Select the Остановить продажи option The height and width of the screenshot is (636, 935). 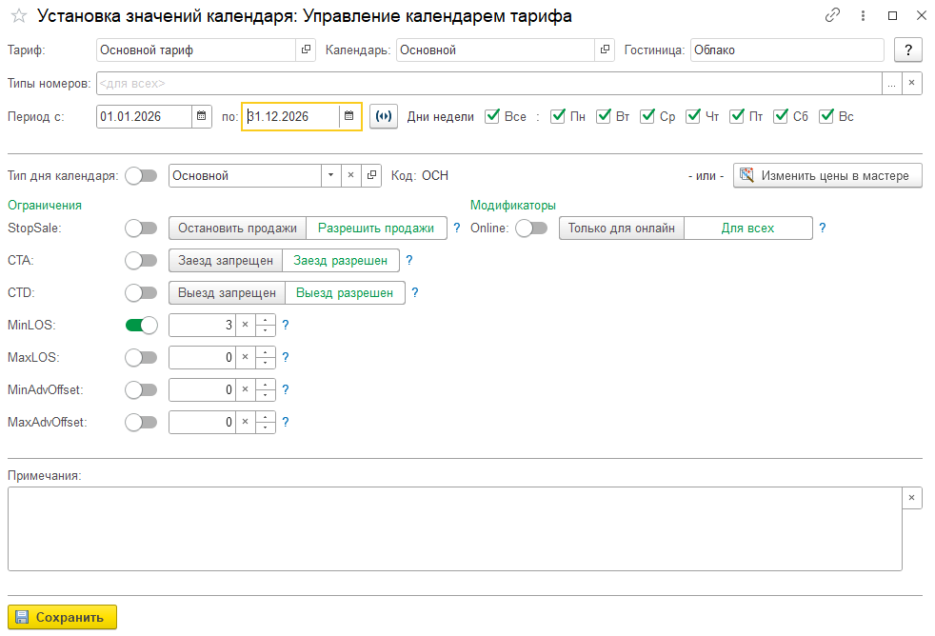coord(237,229)
